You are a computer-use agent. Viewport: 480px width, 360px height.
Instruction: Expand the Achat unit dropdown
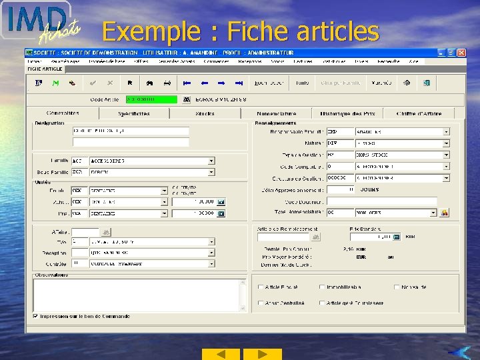point(164,202)
